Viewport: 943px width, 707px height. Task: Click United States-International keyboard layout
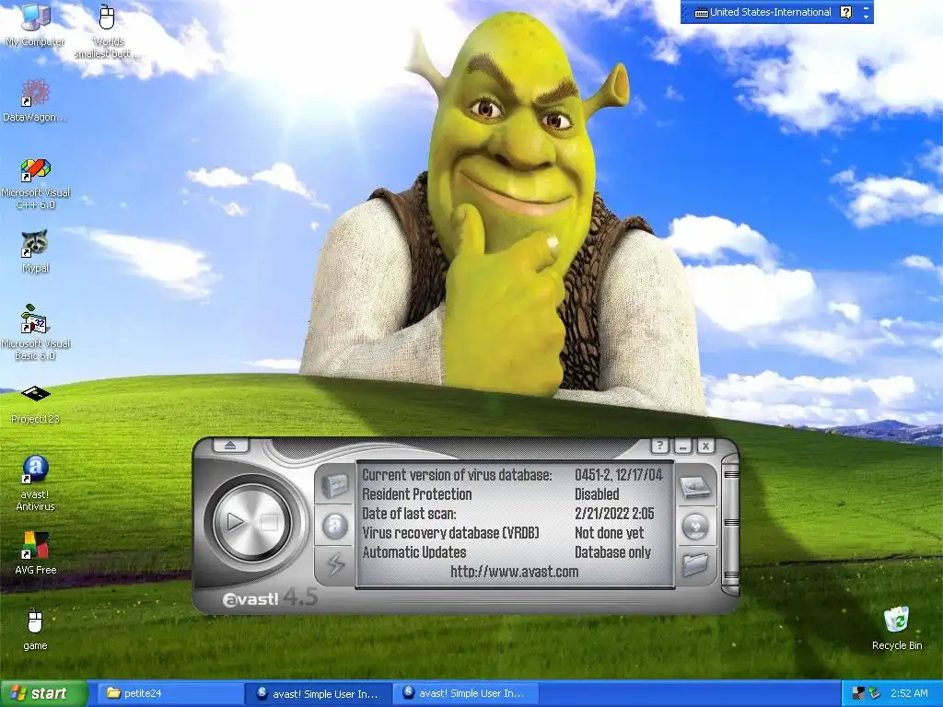[771, 12]
